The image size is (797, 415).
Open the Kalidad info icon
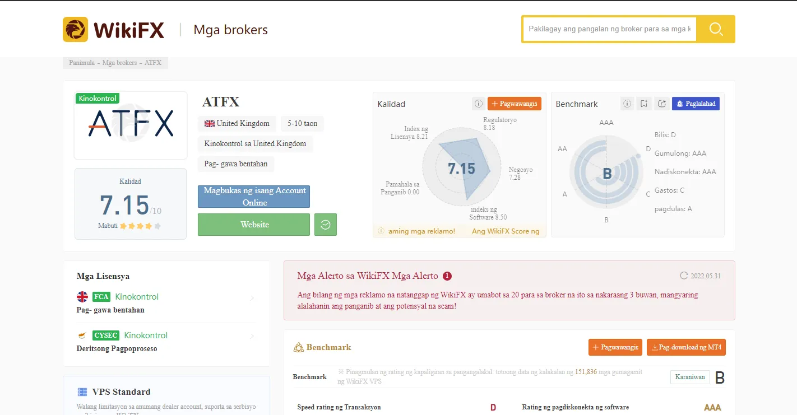[478, 104]
